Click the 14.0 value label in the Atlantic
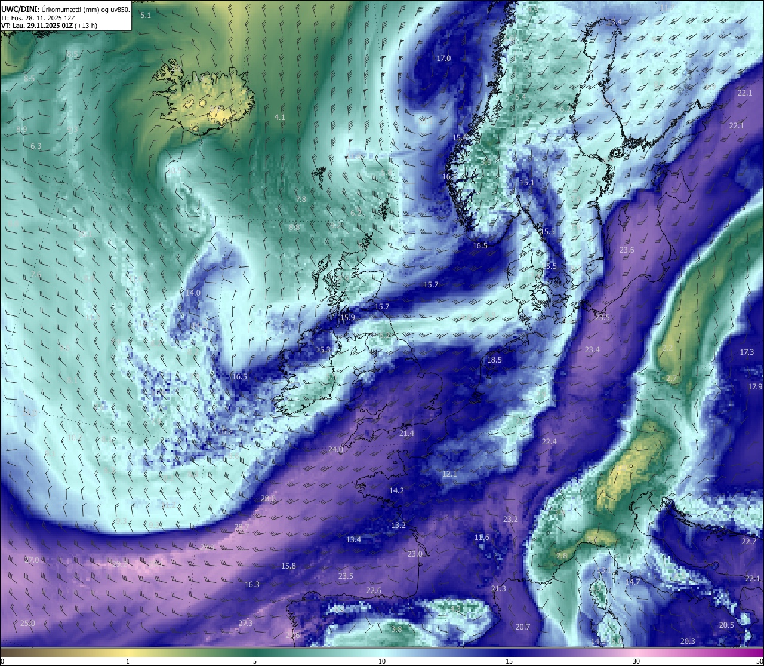764x666 pixels. coord(193,293)
